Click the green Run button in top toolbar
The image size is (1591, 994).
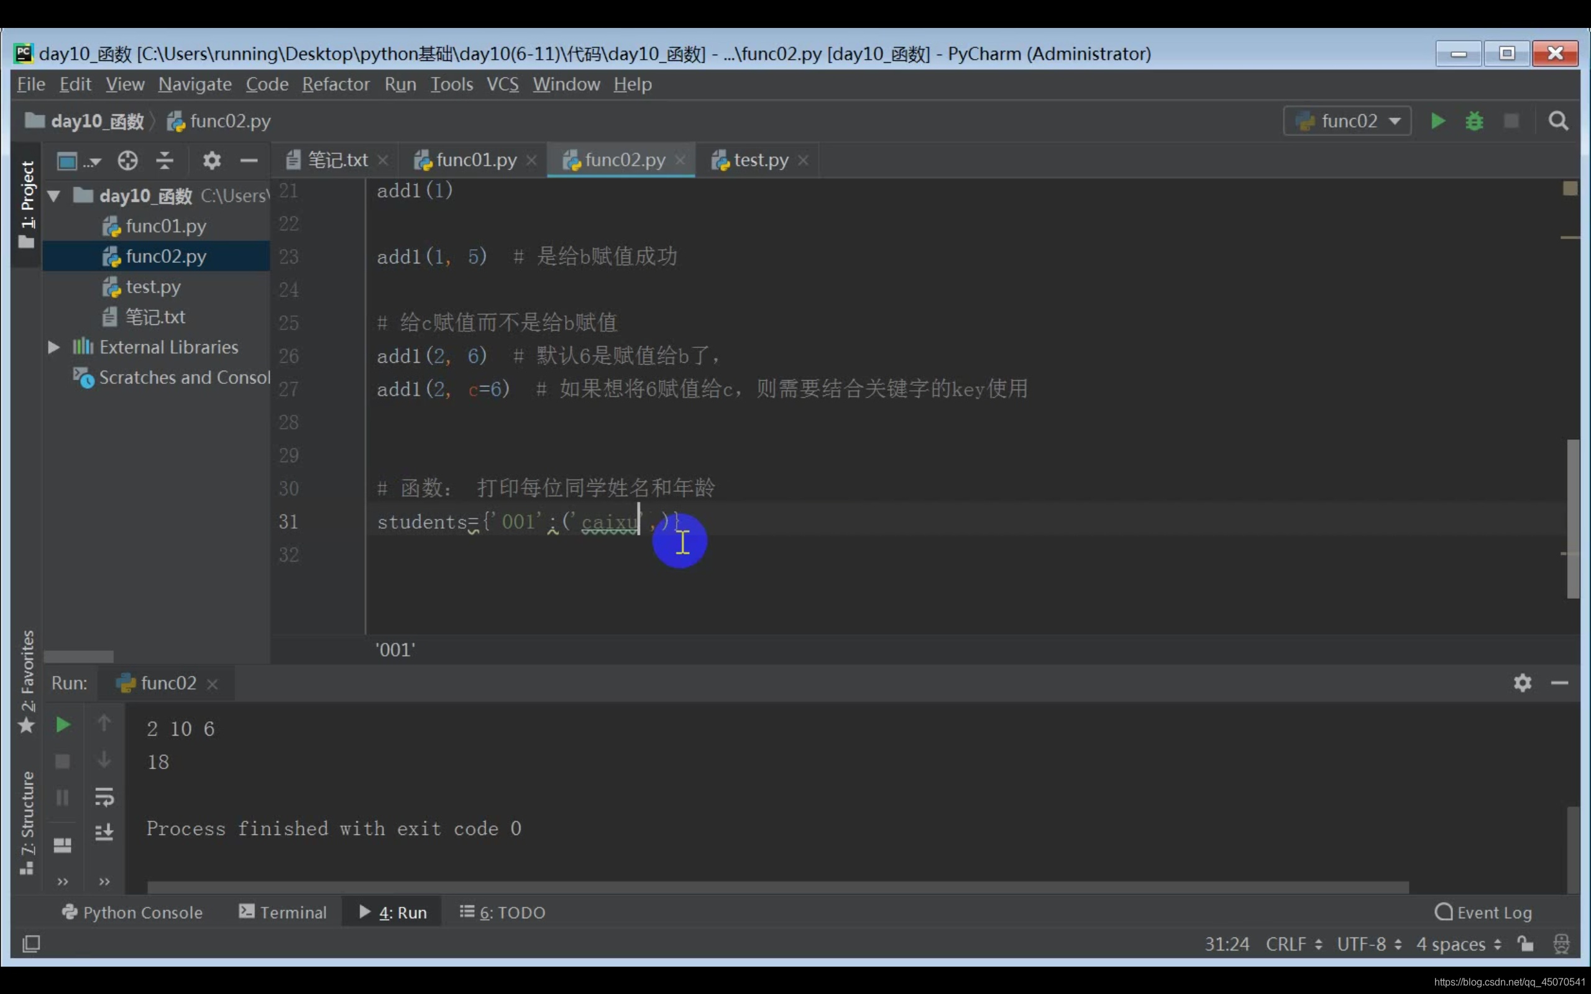(1437, 121)
